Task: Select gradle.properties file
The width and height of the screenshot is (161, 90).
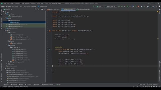Action: pyautogui.click(x=13, y=79)
